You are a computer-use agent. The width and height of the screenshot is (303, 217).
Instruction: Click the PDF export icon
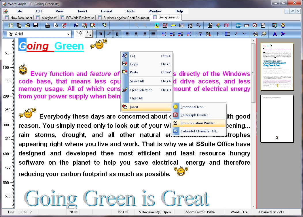coord(226,25)
